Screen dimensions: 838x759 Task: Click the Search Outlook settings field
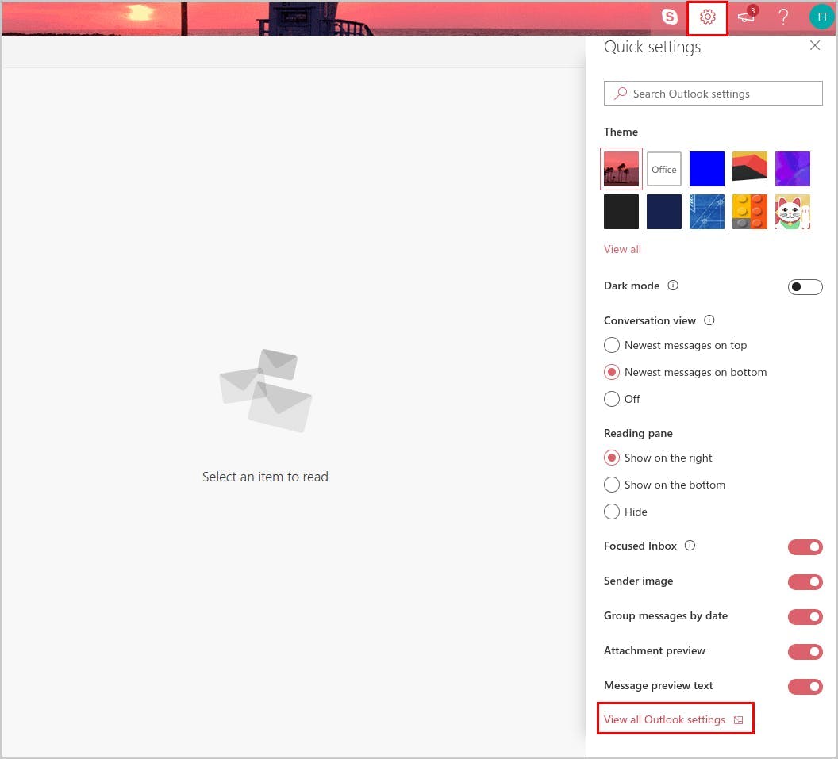click(x=713, y=94)
